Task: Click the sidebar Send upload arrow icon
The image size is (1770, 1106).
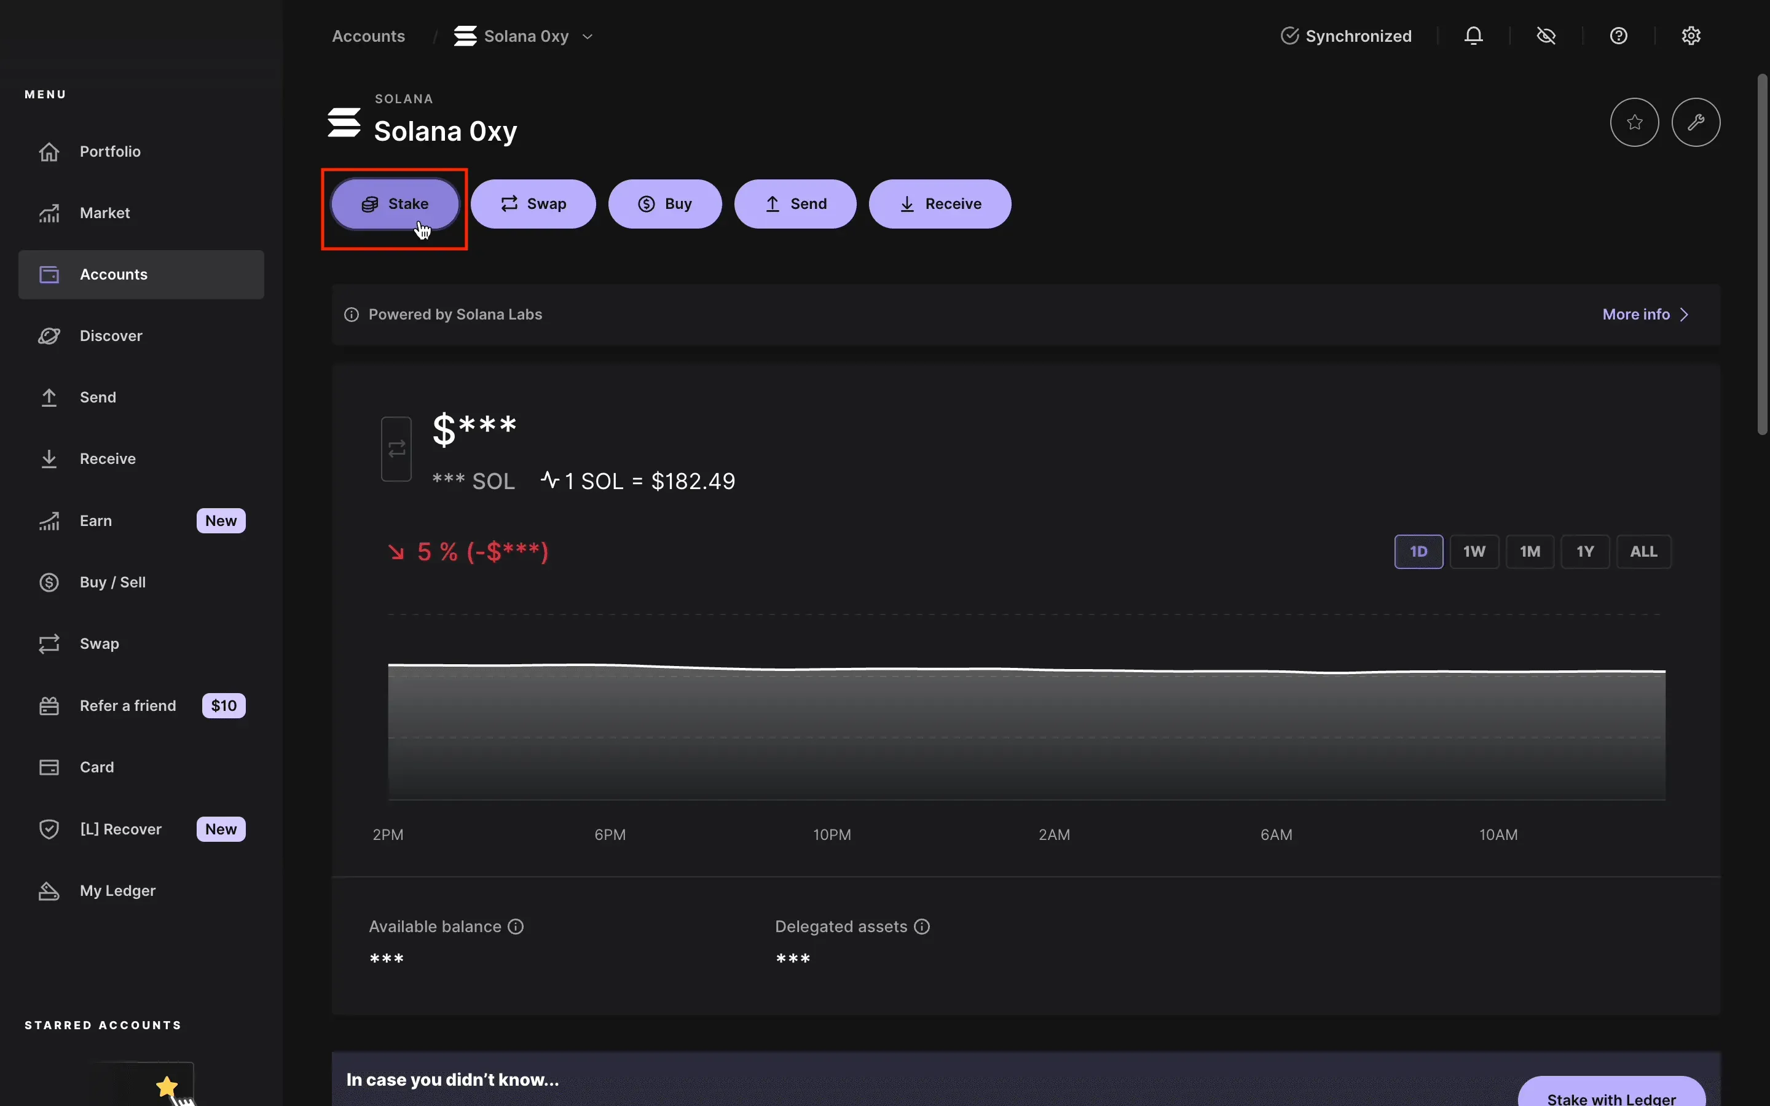Action: point(49,397)
